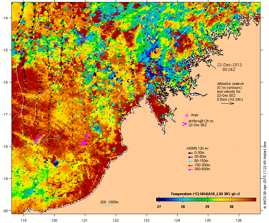This screenshot has height=223, width=269.
Task: Click the latitude axis label -15
Action: pos(5,50)
